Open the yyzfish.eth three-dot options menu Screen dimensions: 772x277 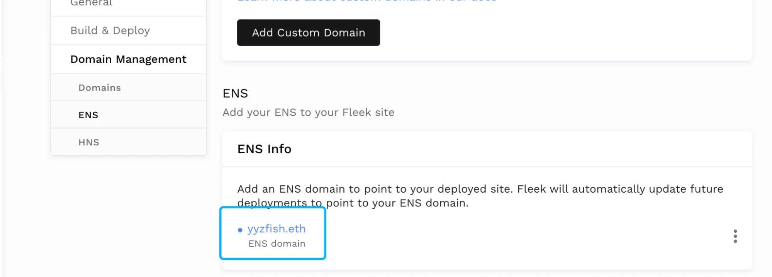(735, 236)
